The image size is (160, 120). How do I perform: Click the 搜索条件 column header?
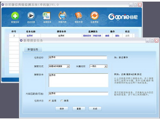tap(61, 31)
